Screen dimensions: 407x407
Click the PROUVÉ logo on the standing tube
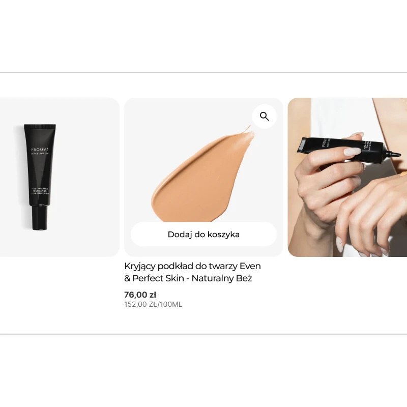[x=40, y=150]
